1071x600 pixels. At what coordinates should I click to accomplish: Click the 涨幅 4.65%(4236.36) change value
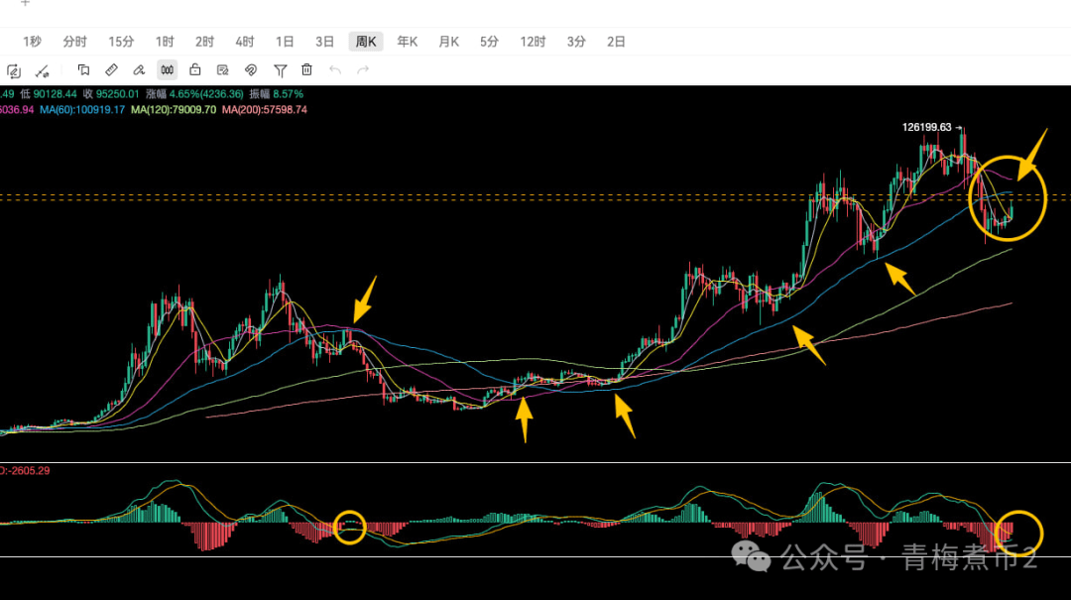click(x=194, y=93)
